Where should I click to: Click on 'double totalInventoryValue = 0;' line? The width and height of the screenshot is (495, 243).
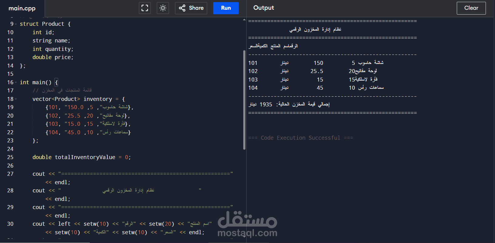pos(82,157)
